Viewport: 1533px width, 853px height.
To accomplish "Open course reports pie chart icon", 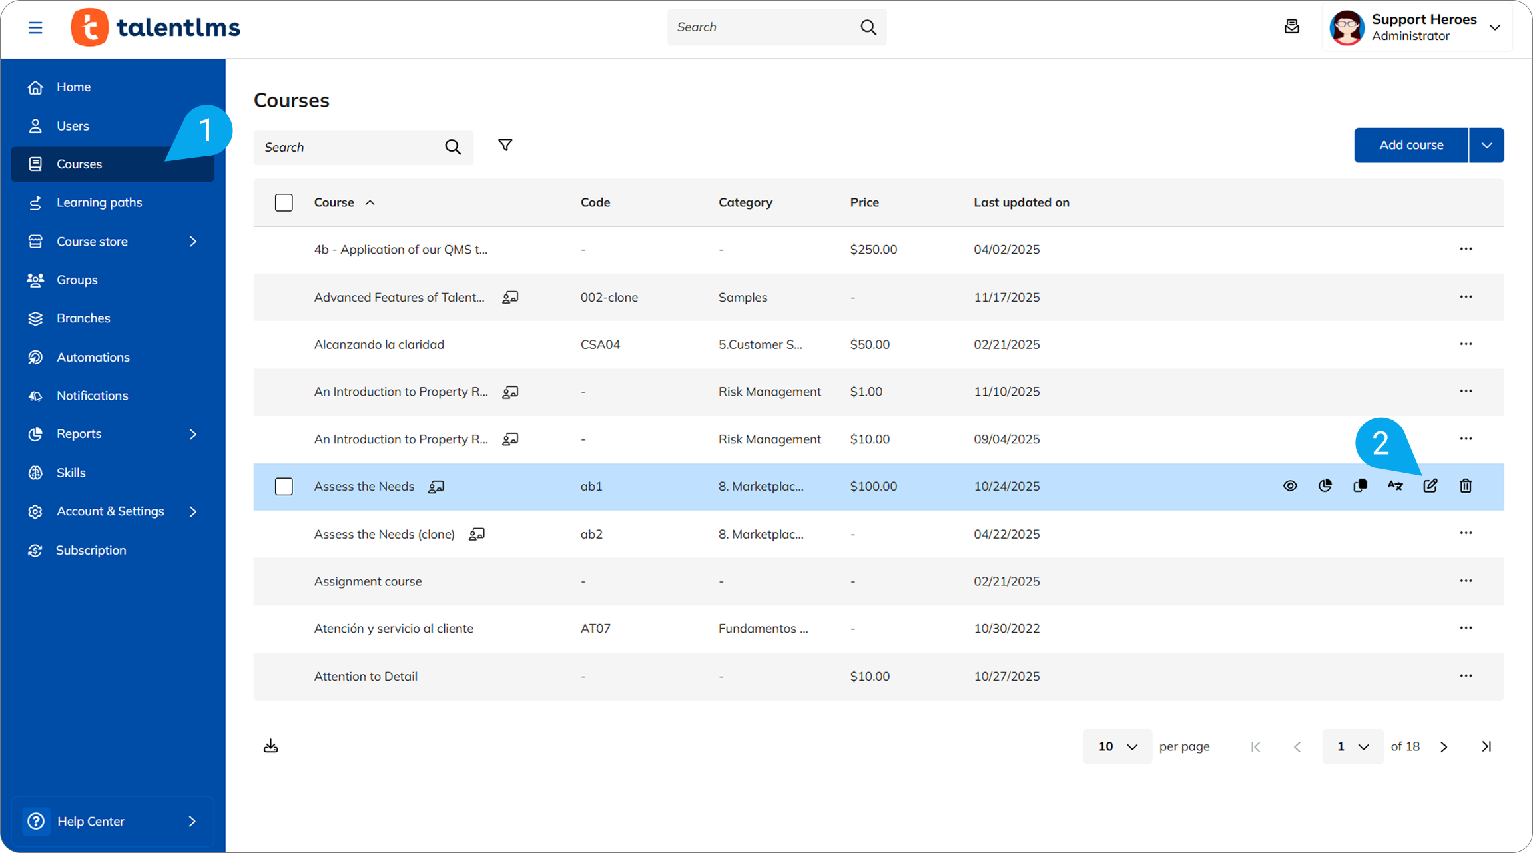I will click(x=1325, y=486).
